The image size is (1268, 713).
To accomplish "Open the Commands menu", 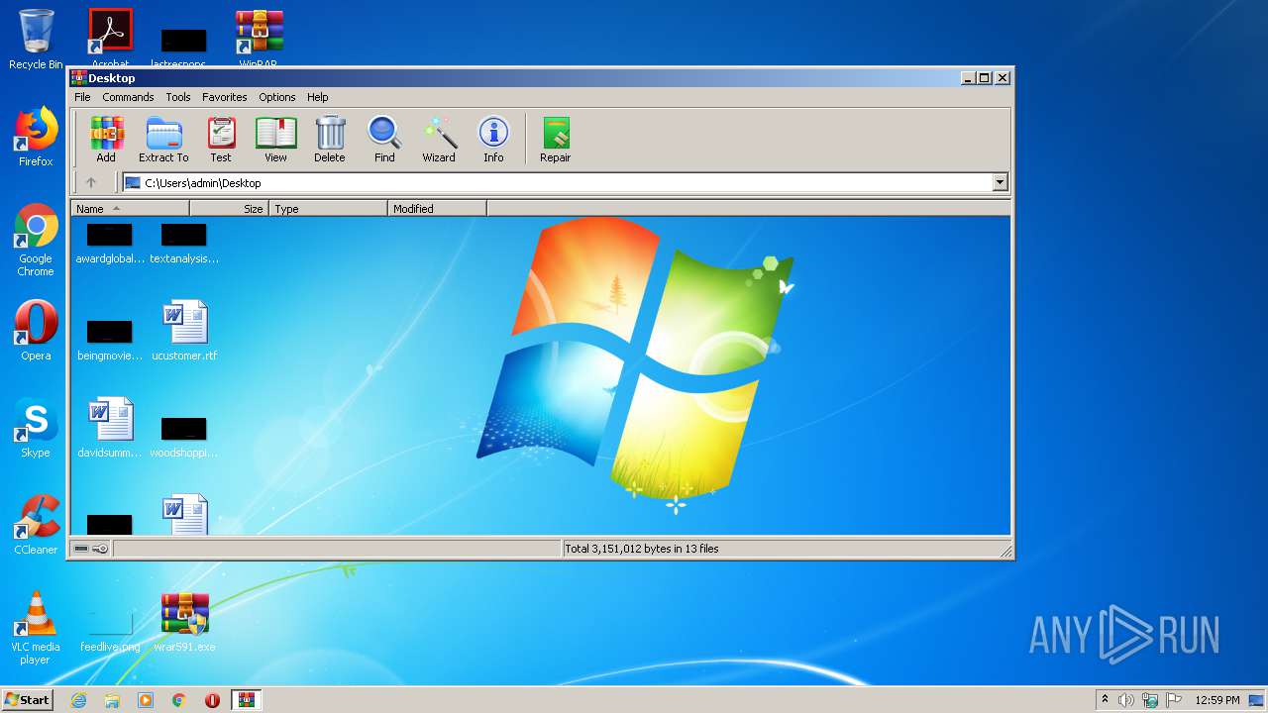I will pyautogui.click(x=128, y=97).
